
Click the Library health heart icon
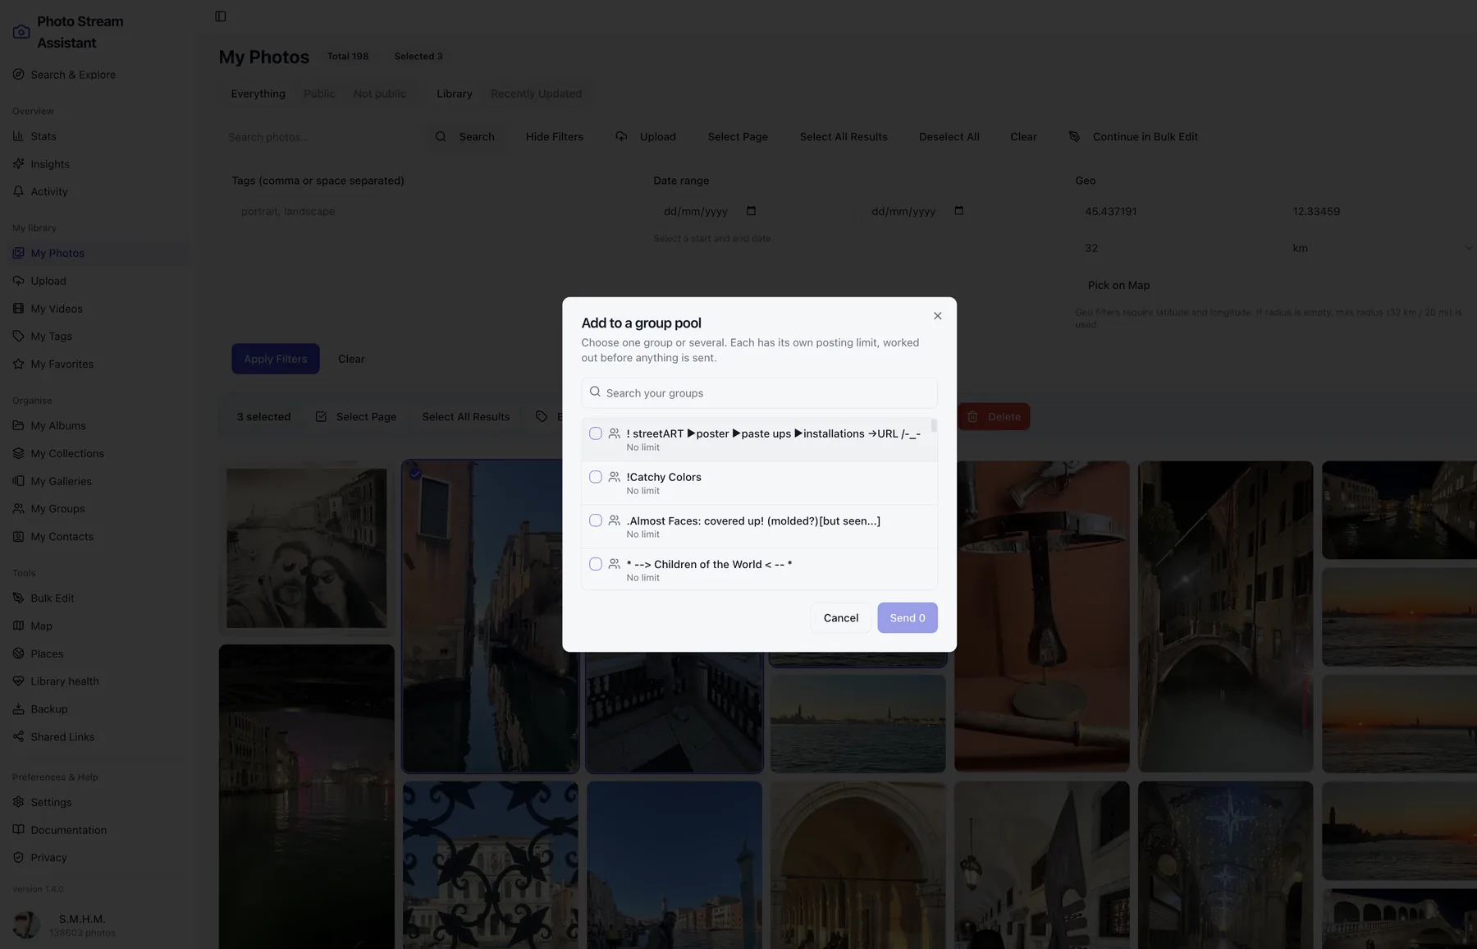pos(18,681)
